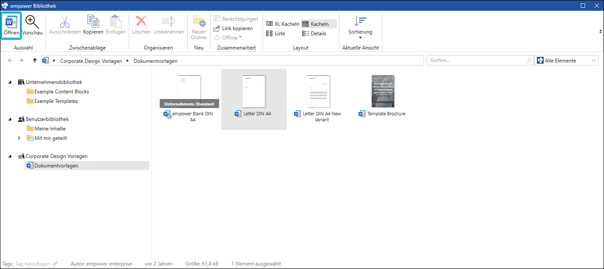Go back with the left arrow

point(10,61)
